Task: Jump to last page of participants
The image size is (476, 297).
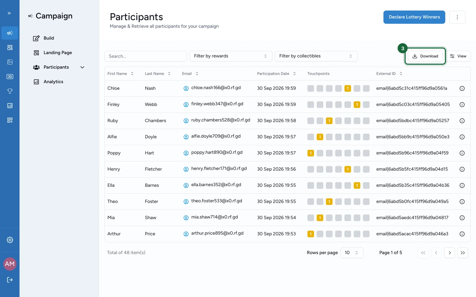Action: point(463,253)
